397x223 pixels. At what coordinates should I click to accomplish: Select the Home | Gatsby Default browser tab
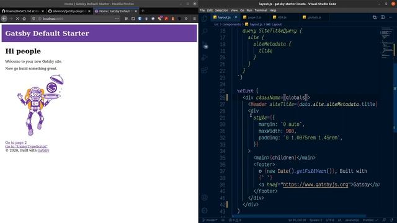coord(116,11)
